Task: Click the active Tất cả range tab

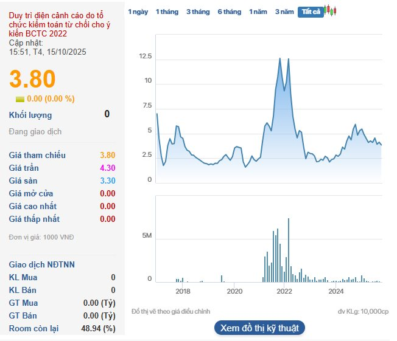Action: click(x=311, y=12)
